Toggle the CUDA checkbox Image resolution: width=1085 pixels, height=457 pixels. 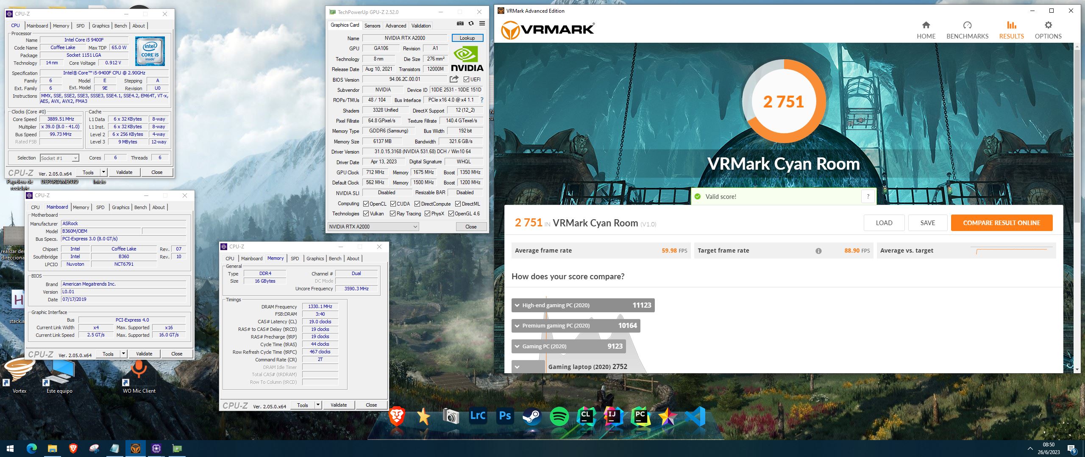tap(393, 204)
